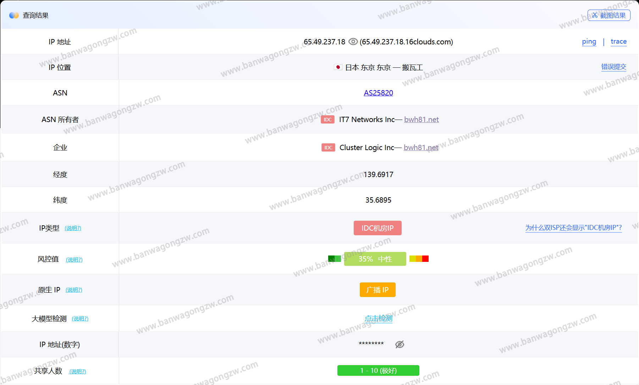Submit an error via 错误提交 link
Screen dimensions: 639x385
click(613, 67)
